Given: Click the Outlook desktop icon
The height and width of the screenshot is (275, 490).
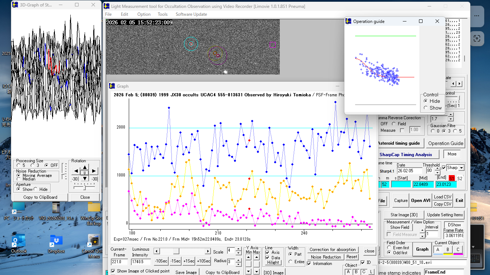Looking at the screenshot, I should [19, 241].
